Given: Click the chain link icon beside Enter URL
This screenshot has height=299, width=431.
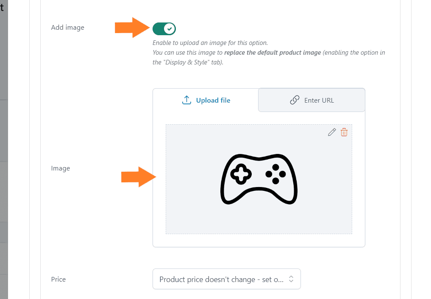Looking at the screenshot, I should click(x=295, y=100).
